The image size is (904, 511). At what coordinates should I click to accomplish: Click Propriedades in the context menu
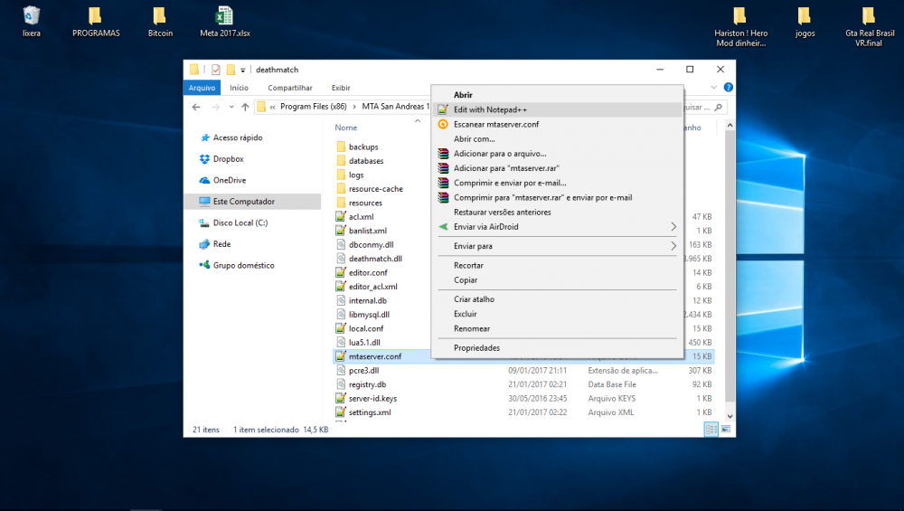[476, 348]
